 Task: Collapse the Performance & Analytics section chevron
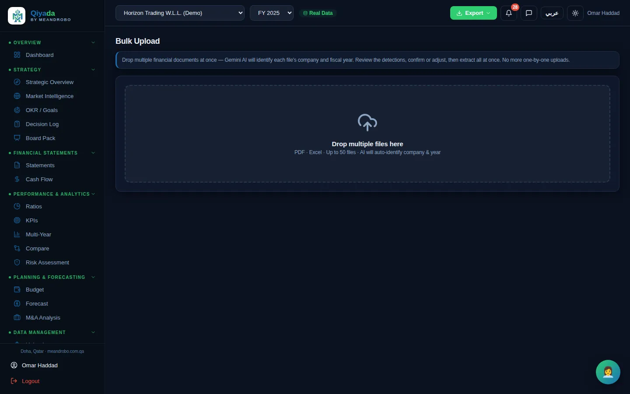[93, 194]
